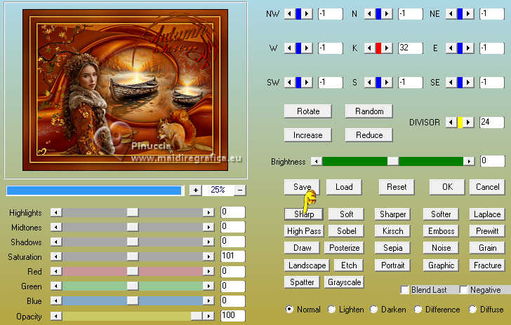Click the Opacity slider handle
The width and height of the screenshot is (511, 325).
[197, 316]
